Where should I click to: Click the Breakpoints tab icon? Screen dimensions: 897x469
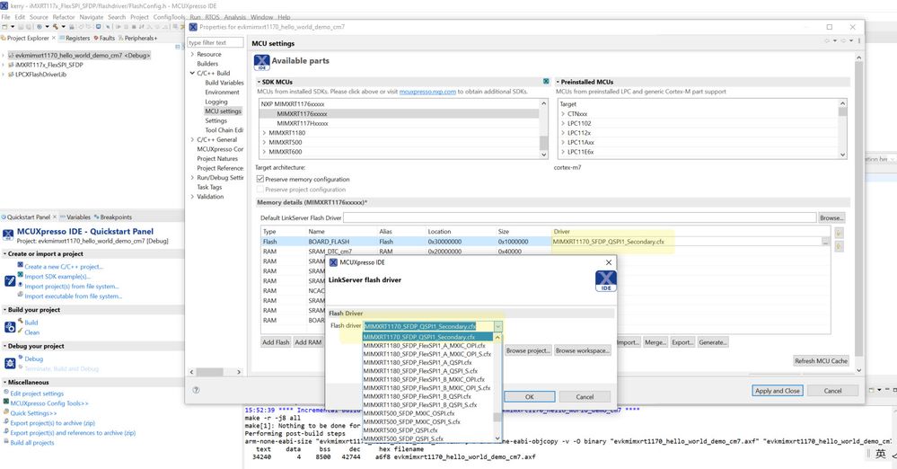click(x=97, y=217)
